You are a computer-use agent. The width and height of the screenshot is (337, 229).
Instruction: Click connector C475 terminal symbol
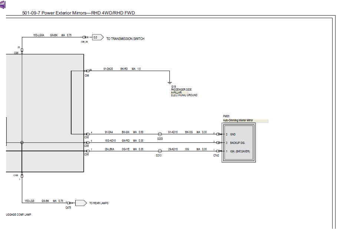click(69, 203)
